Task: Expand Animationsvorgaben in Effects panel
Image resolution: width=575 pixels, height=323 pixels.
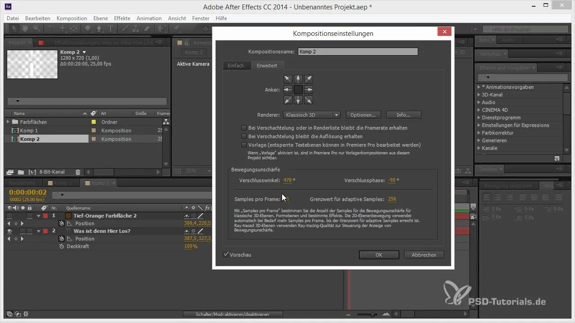Action: [478, 87]
